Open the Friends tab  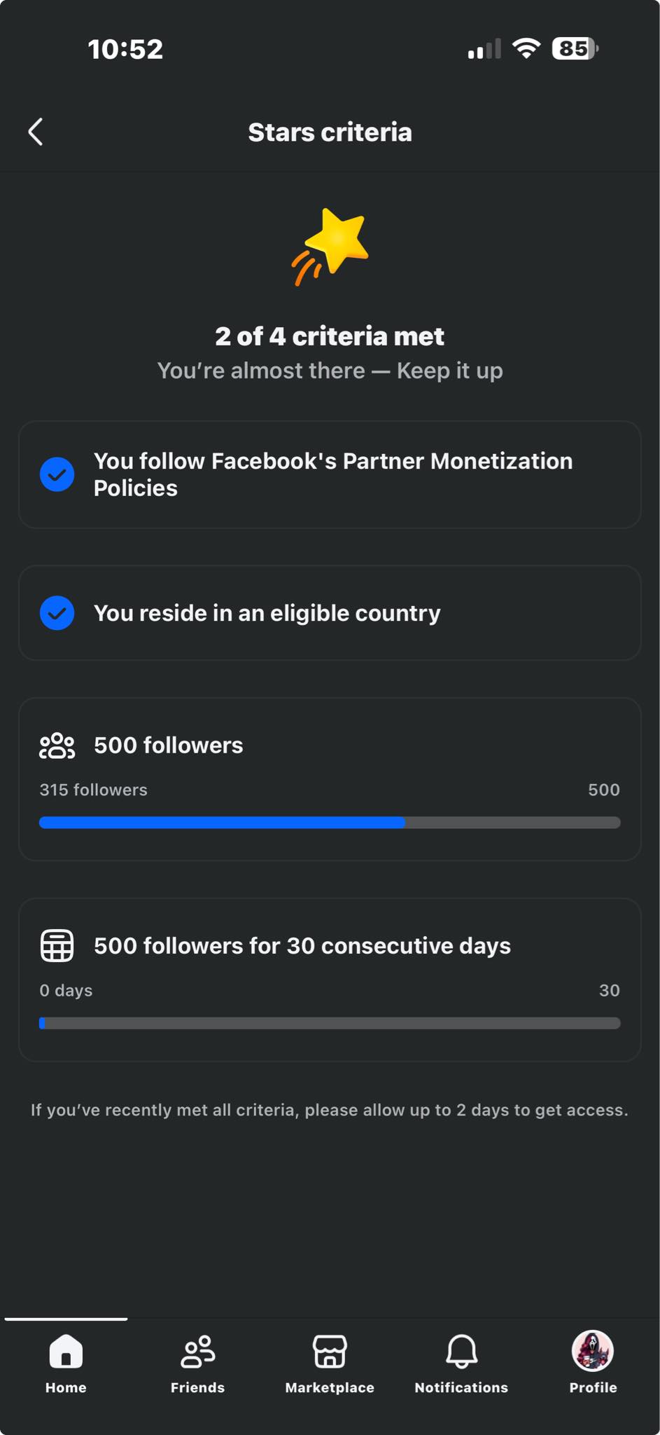(x=198, y=1364)
